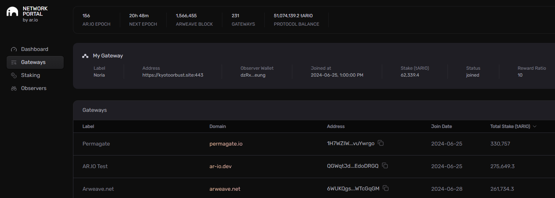Click the AR.IO Test stake value 275,649.3
Viewport: 555px width, 198px height.
click(502, 167)
